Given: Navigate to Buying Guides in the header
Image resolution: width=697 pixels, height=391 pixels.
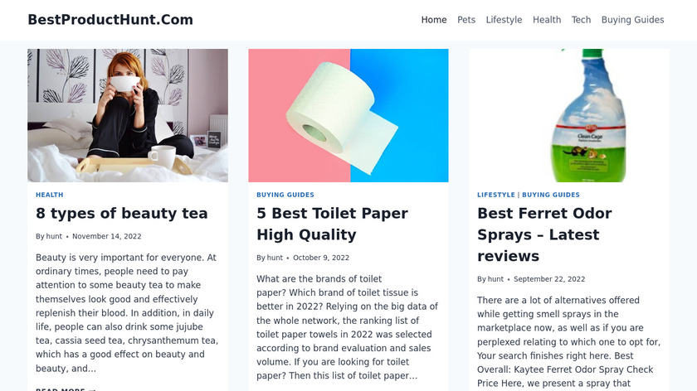Looking at the screenshot, I should [632, 20].
